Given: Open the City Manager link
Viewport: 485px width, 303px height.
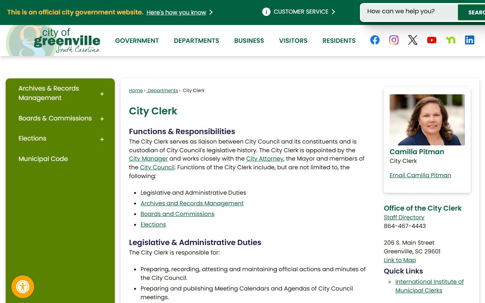Looking at the screenshot, I should (x=148, y=159).
